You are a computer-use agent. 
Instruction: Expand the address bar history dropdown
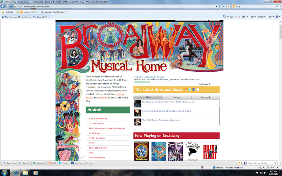[216, 7]
